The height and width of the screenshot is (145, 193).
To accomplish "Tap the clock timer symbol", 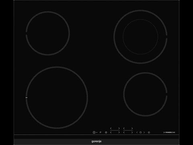I will pyautogui.click(x=140, y=133).
